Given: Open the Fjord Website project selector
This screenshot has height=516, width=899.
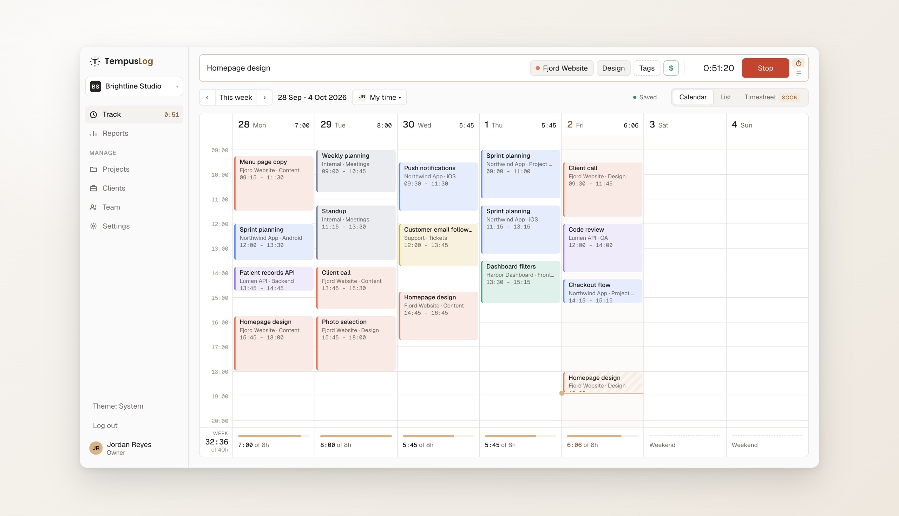Looking at the screenshot, I should 562,68.
